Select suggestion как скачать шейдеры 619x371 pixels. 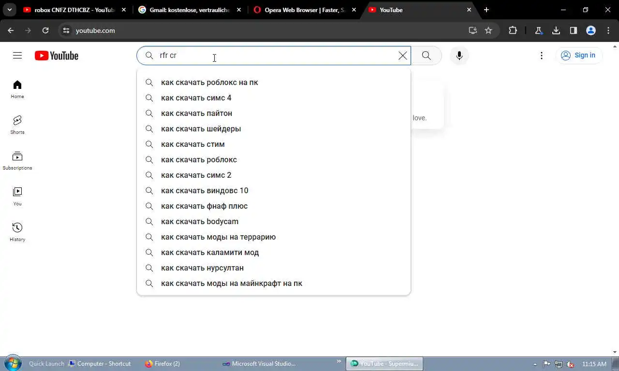click(x=274, y=129)
